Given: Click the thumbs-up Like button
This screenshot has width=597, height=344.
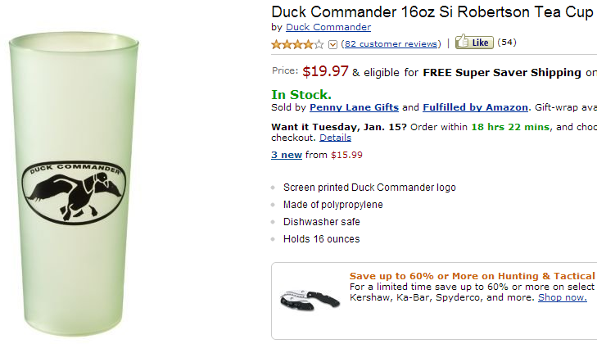Looking at the screenshot, I should click(474, 42).
